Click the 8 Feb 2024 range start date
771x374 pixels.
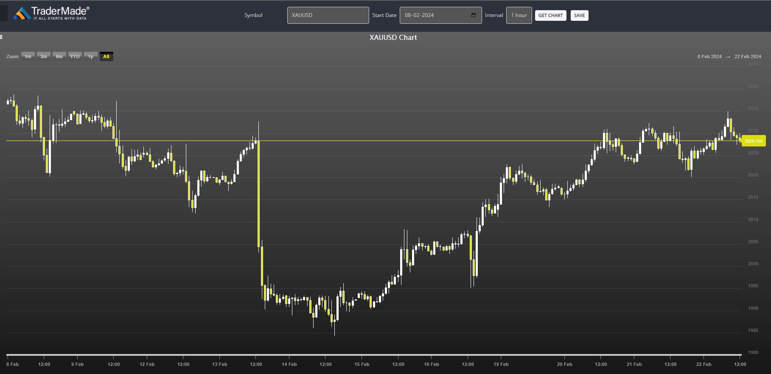(709, 56)
